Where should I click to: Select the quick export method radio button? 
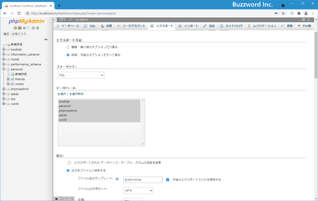pyautogui.click(x=68, y=47)
